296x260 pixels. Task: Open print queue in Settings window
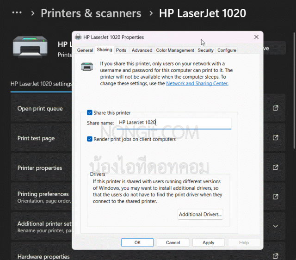41,108
